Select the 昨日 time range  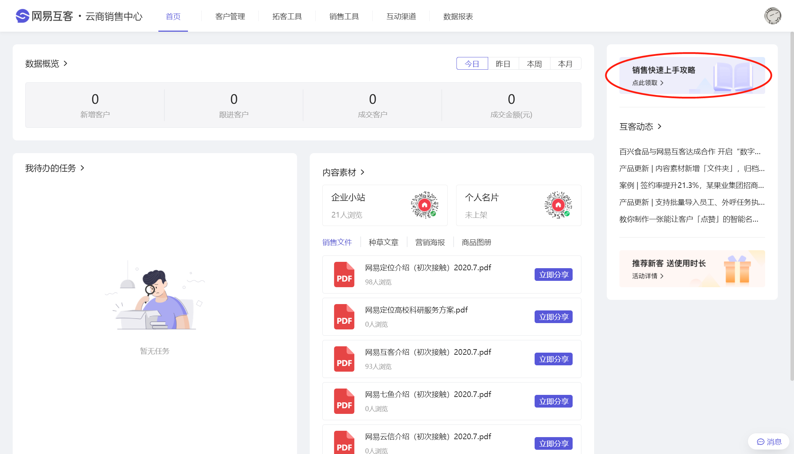(503, 64)
